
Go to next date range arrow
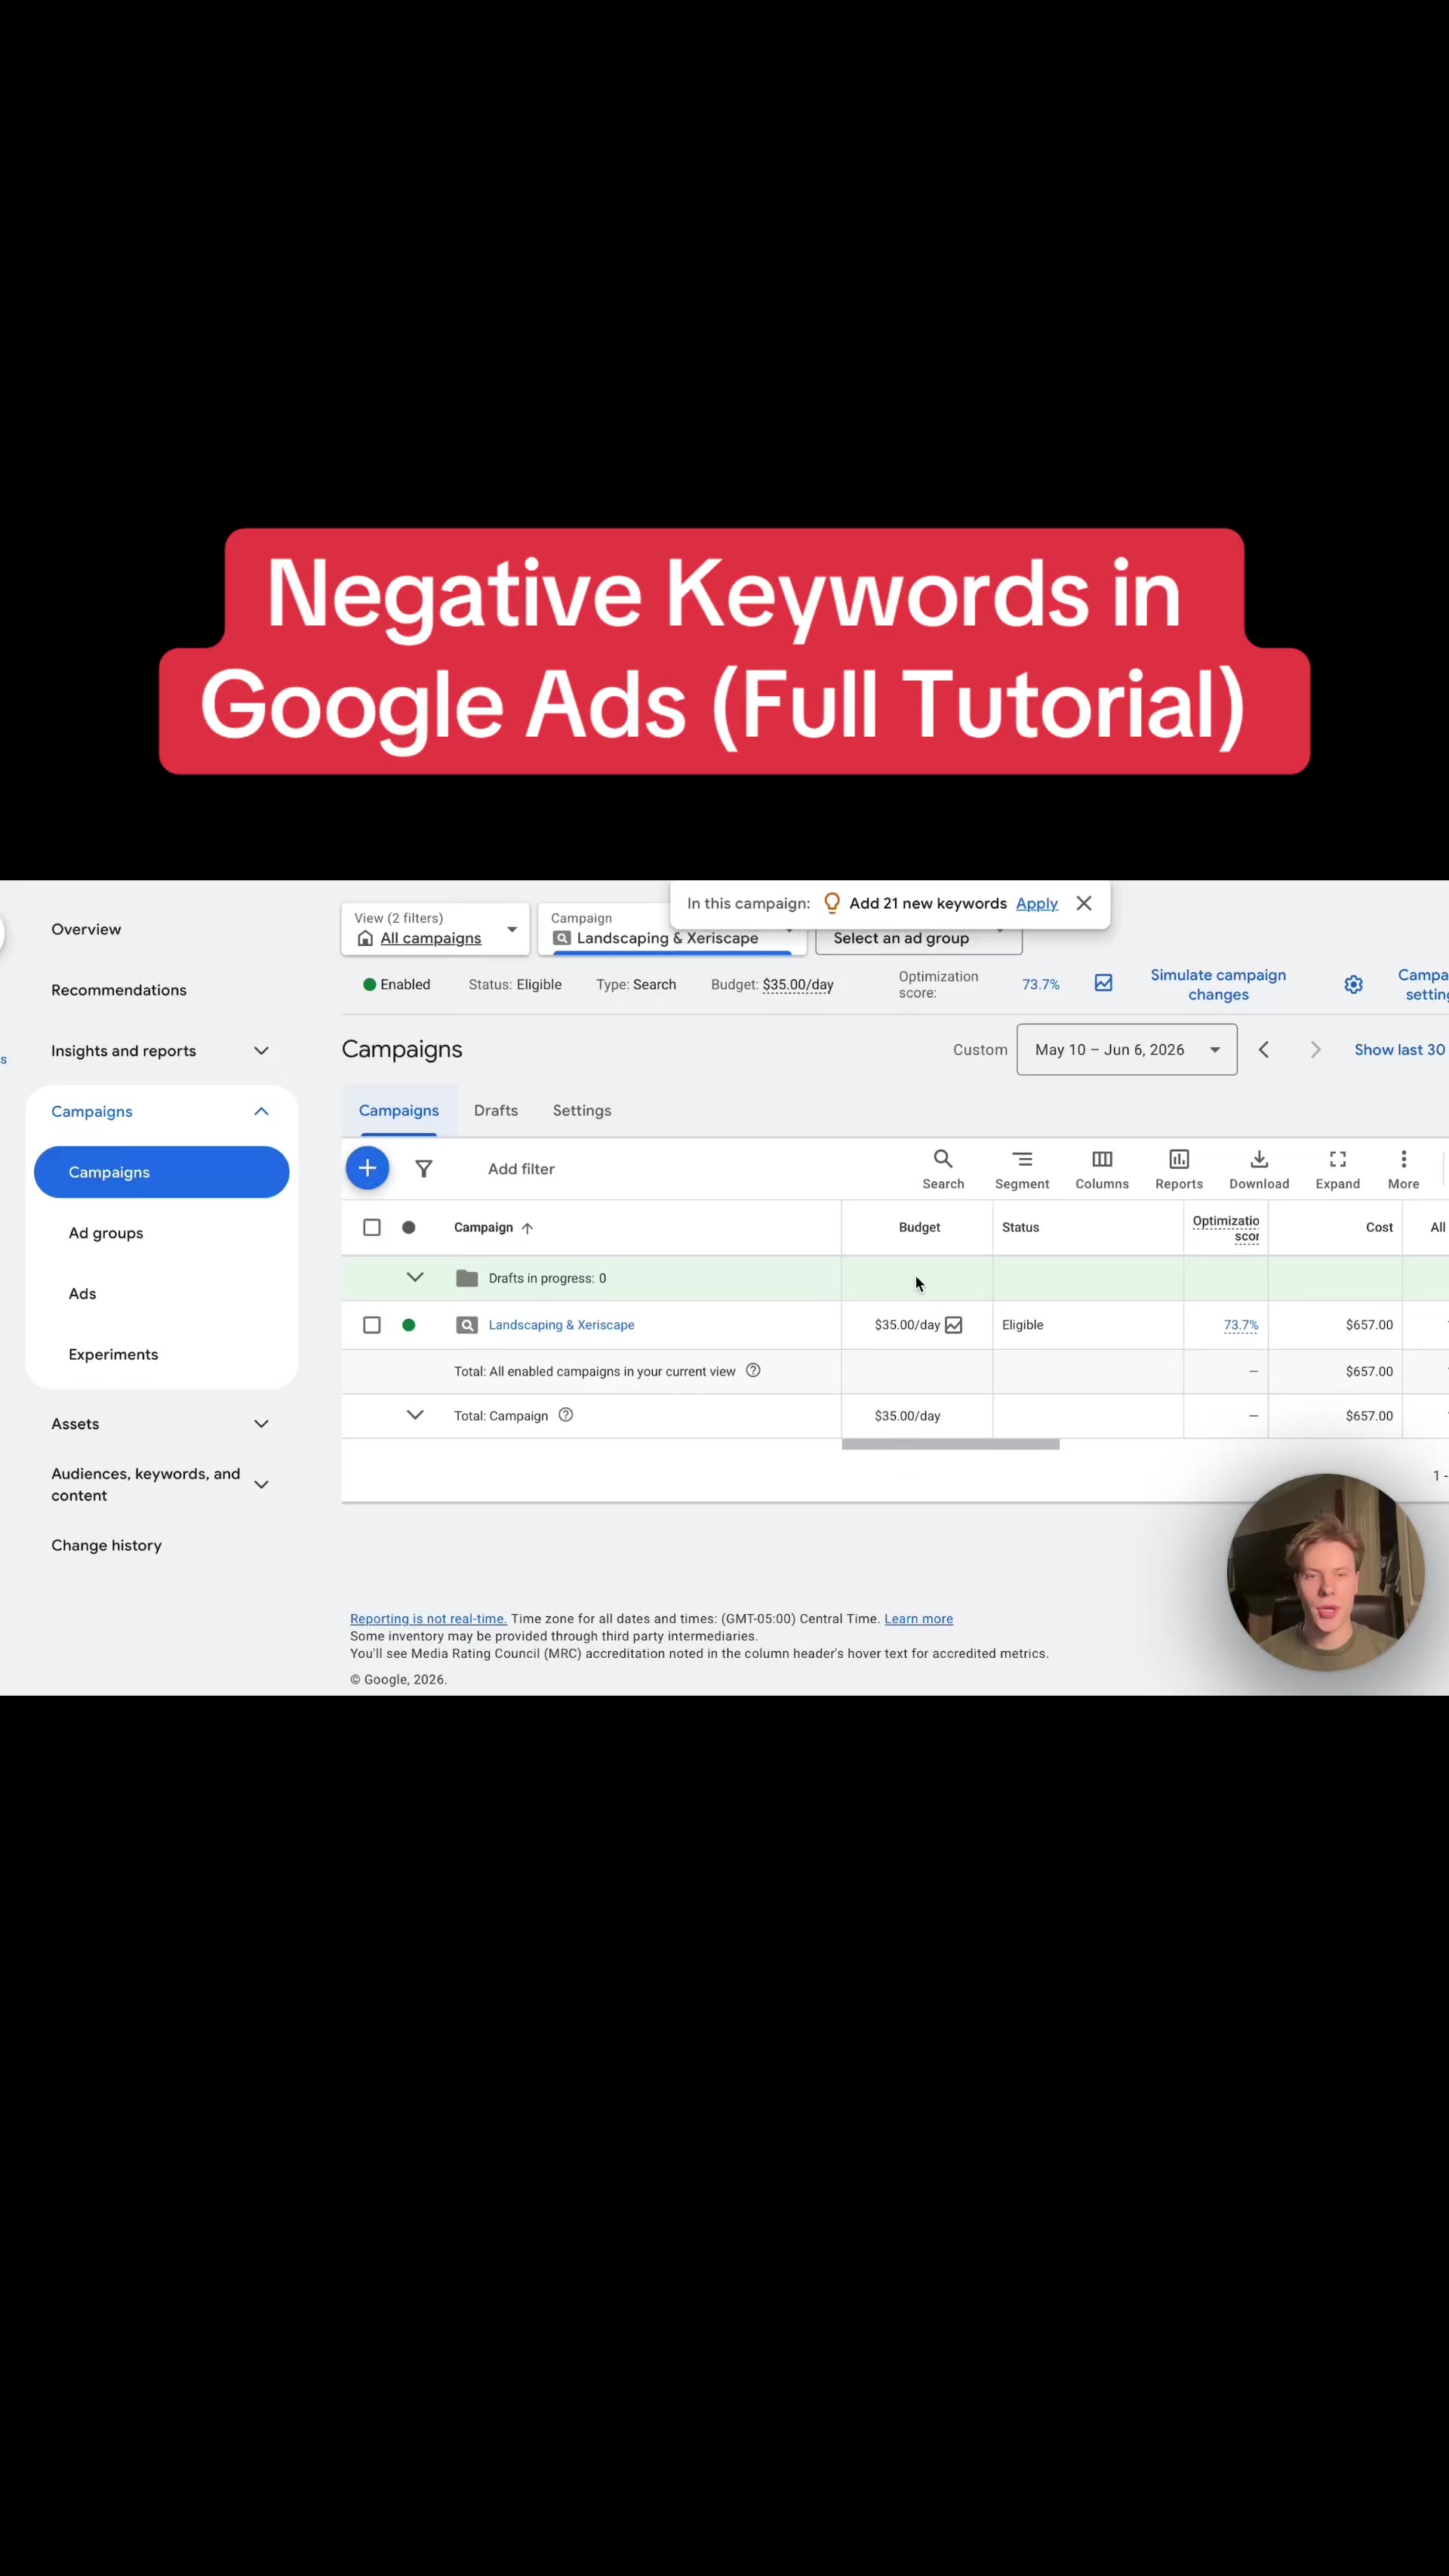(1315, 1049)
